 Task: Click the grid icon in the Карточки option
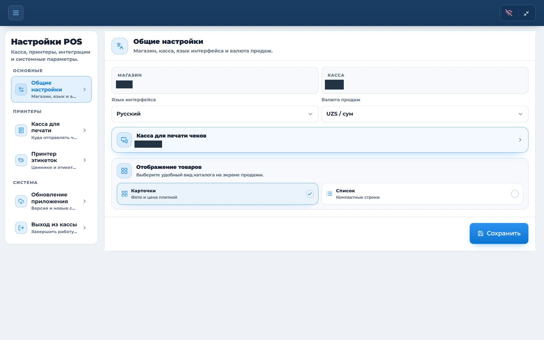125,194
